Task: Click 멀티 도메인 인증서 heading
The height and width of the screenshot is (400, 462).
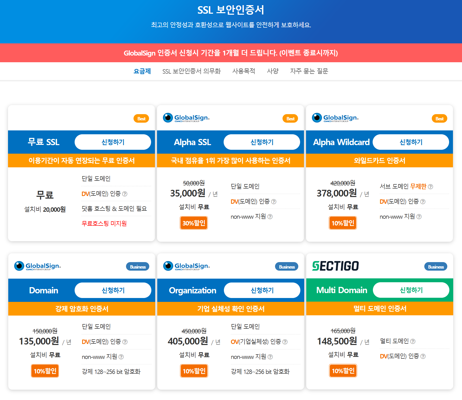Action: click(380, 309)
